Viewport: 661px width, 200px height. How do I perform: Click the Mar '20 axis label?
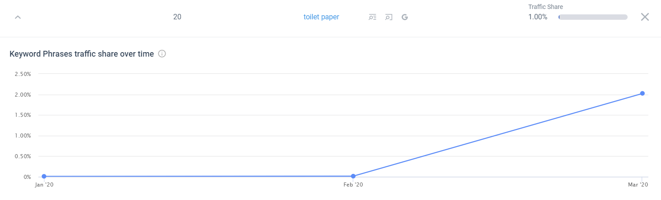[x=638, y=185]
